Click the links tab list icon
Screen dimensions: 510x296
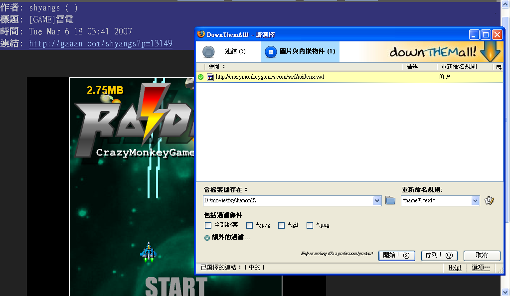pyautogui.click(x=208, y=51)
